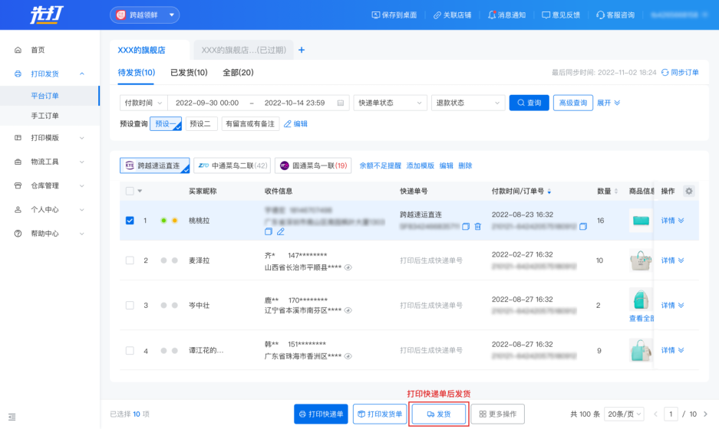Click the table column settings gear icon
Screen dimensions: 719x429
(688, 191)
